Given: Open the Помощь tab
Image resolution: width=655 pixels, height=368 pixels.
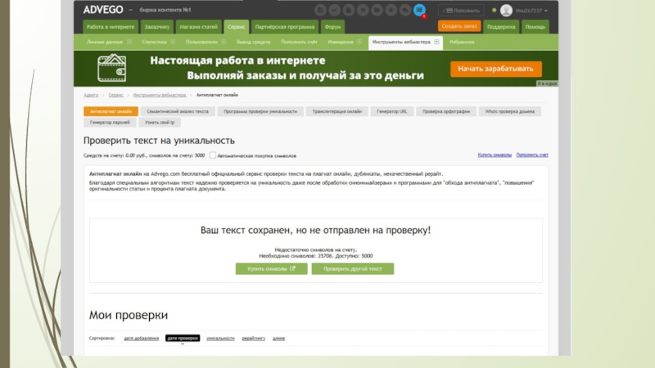Looking at the screenshot, I should pyautogui.click(x=535, y=27).
